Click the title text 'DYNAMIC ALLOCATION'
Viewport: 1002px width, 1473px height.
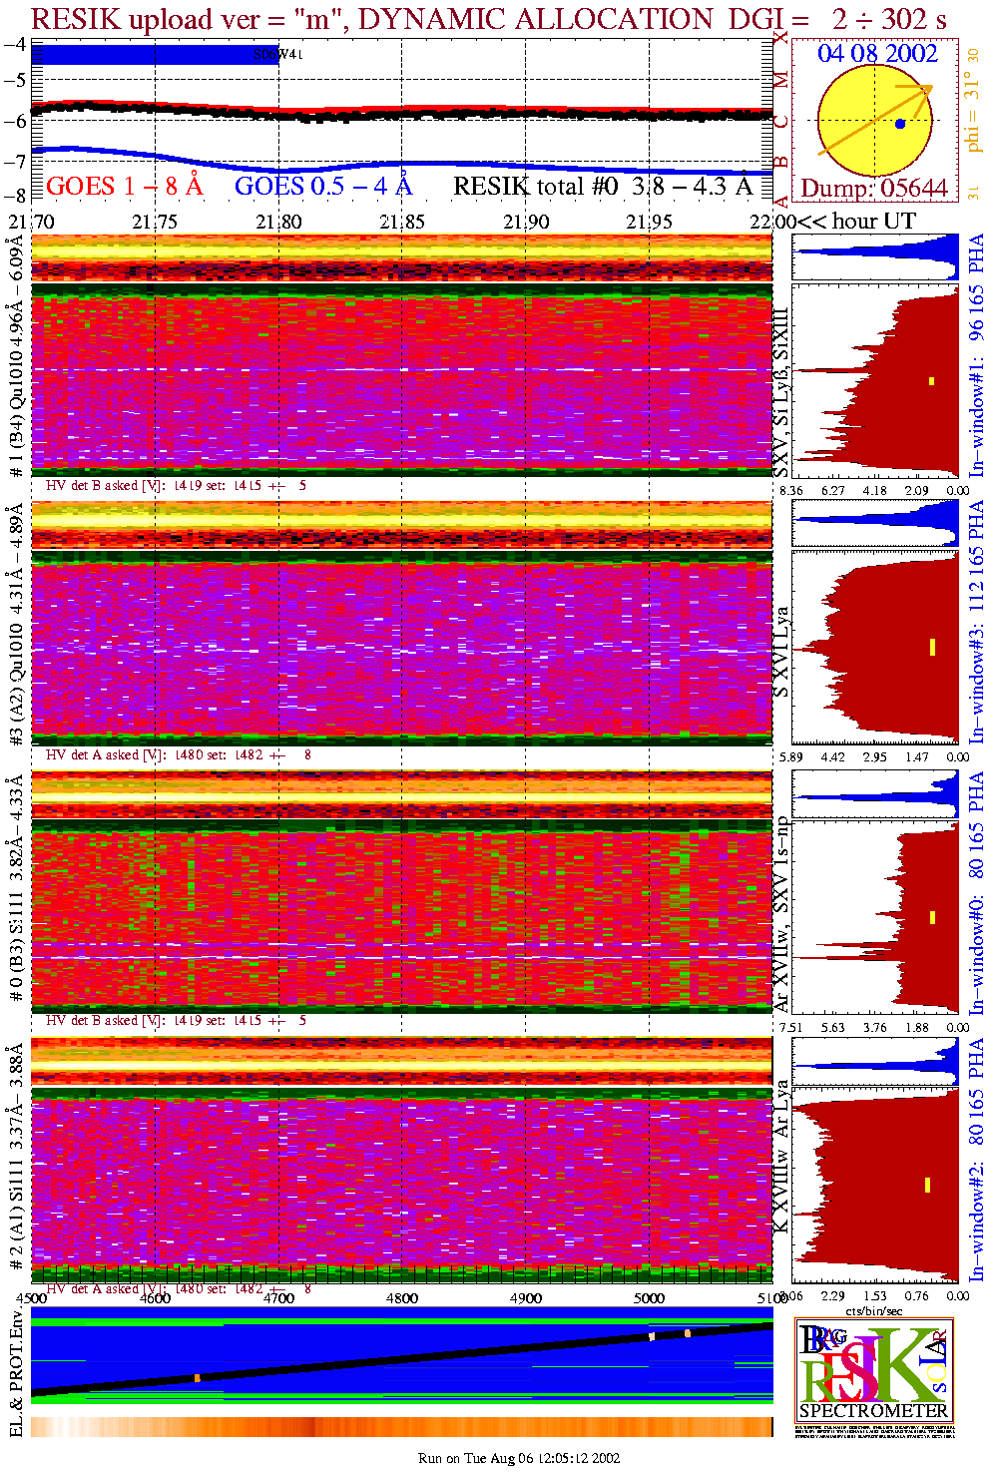pyautogui.click(x=536, y=19)
